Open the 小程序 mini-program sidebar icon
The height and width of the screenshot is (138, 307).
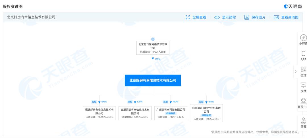click(x=304, y=37)
